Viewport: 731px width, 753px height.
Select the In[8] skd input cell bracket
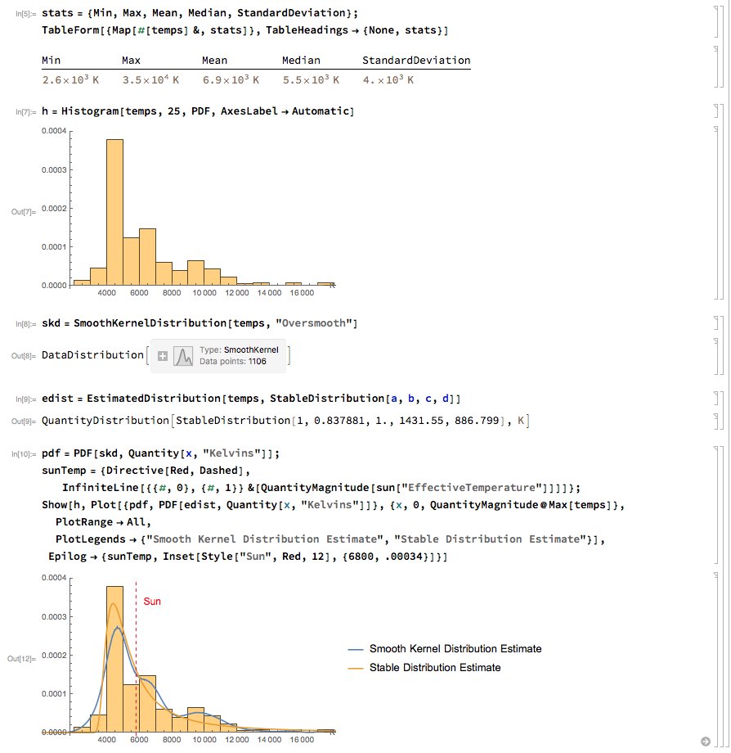pos(716,322)
